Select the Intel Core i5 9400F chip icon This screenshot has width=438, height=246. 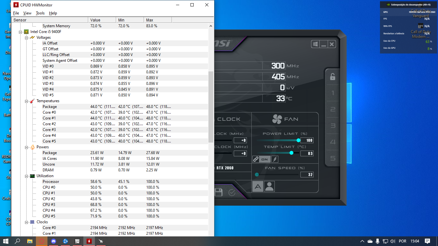26,32
